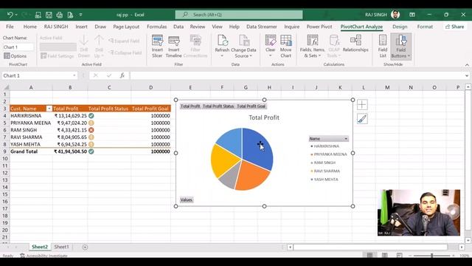
Task: Open the Insert Timeline tool
Action: tap(174, 46)
